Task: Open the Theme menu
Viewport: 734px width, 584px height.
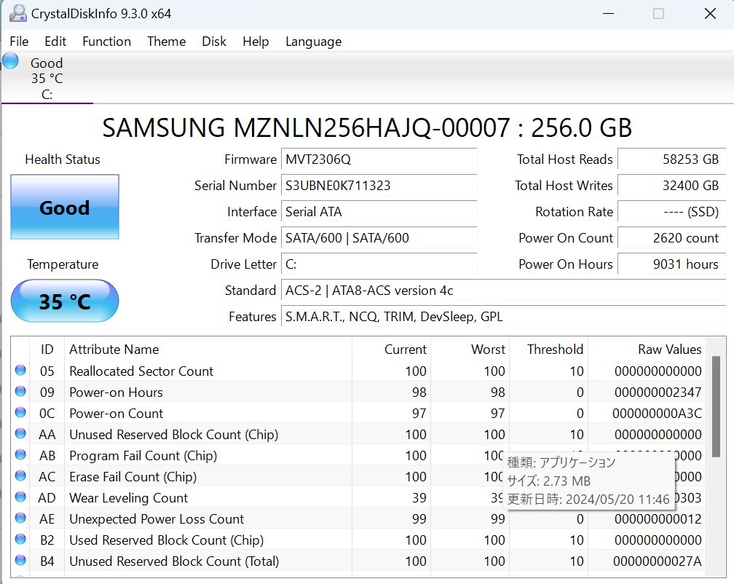Action: pyautogui.click(x=166, y=42)
